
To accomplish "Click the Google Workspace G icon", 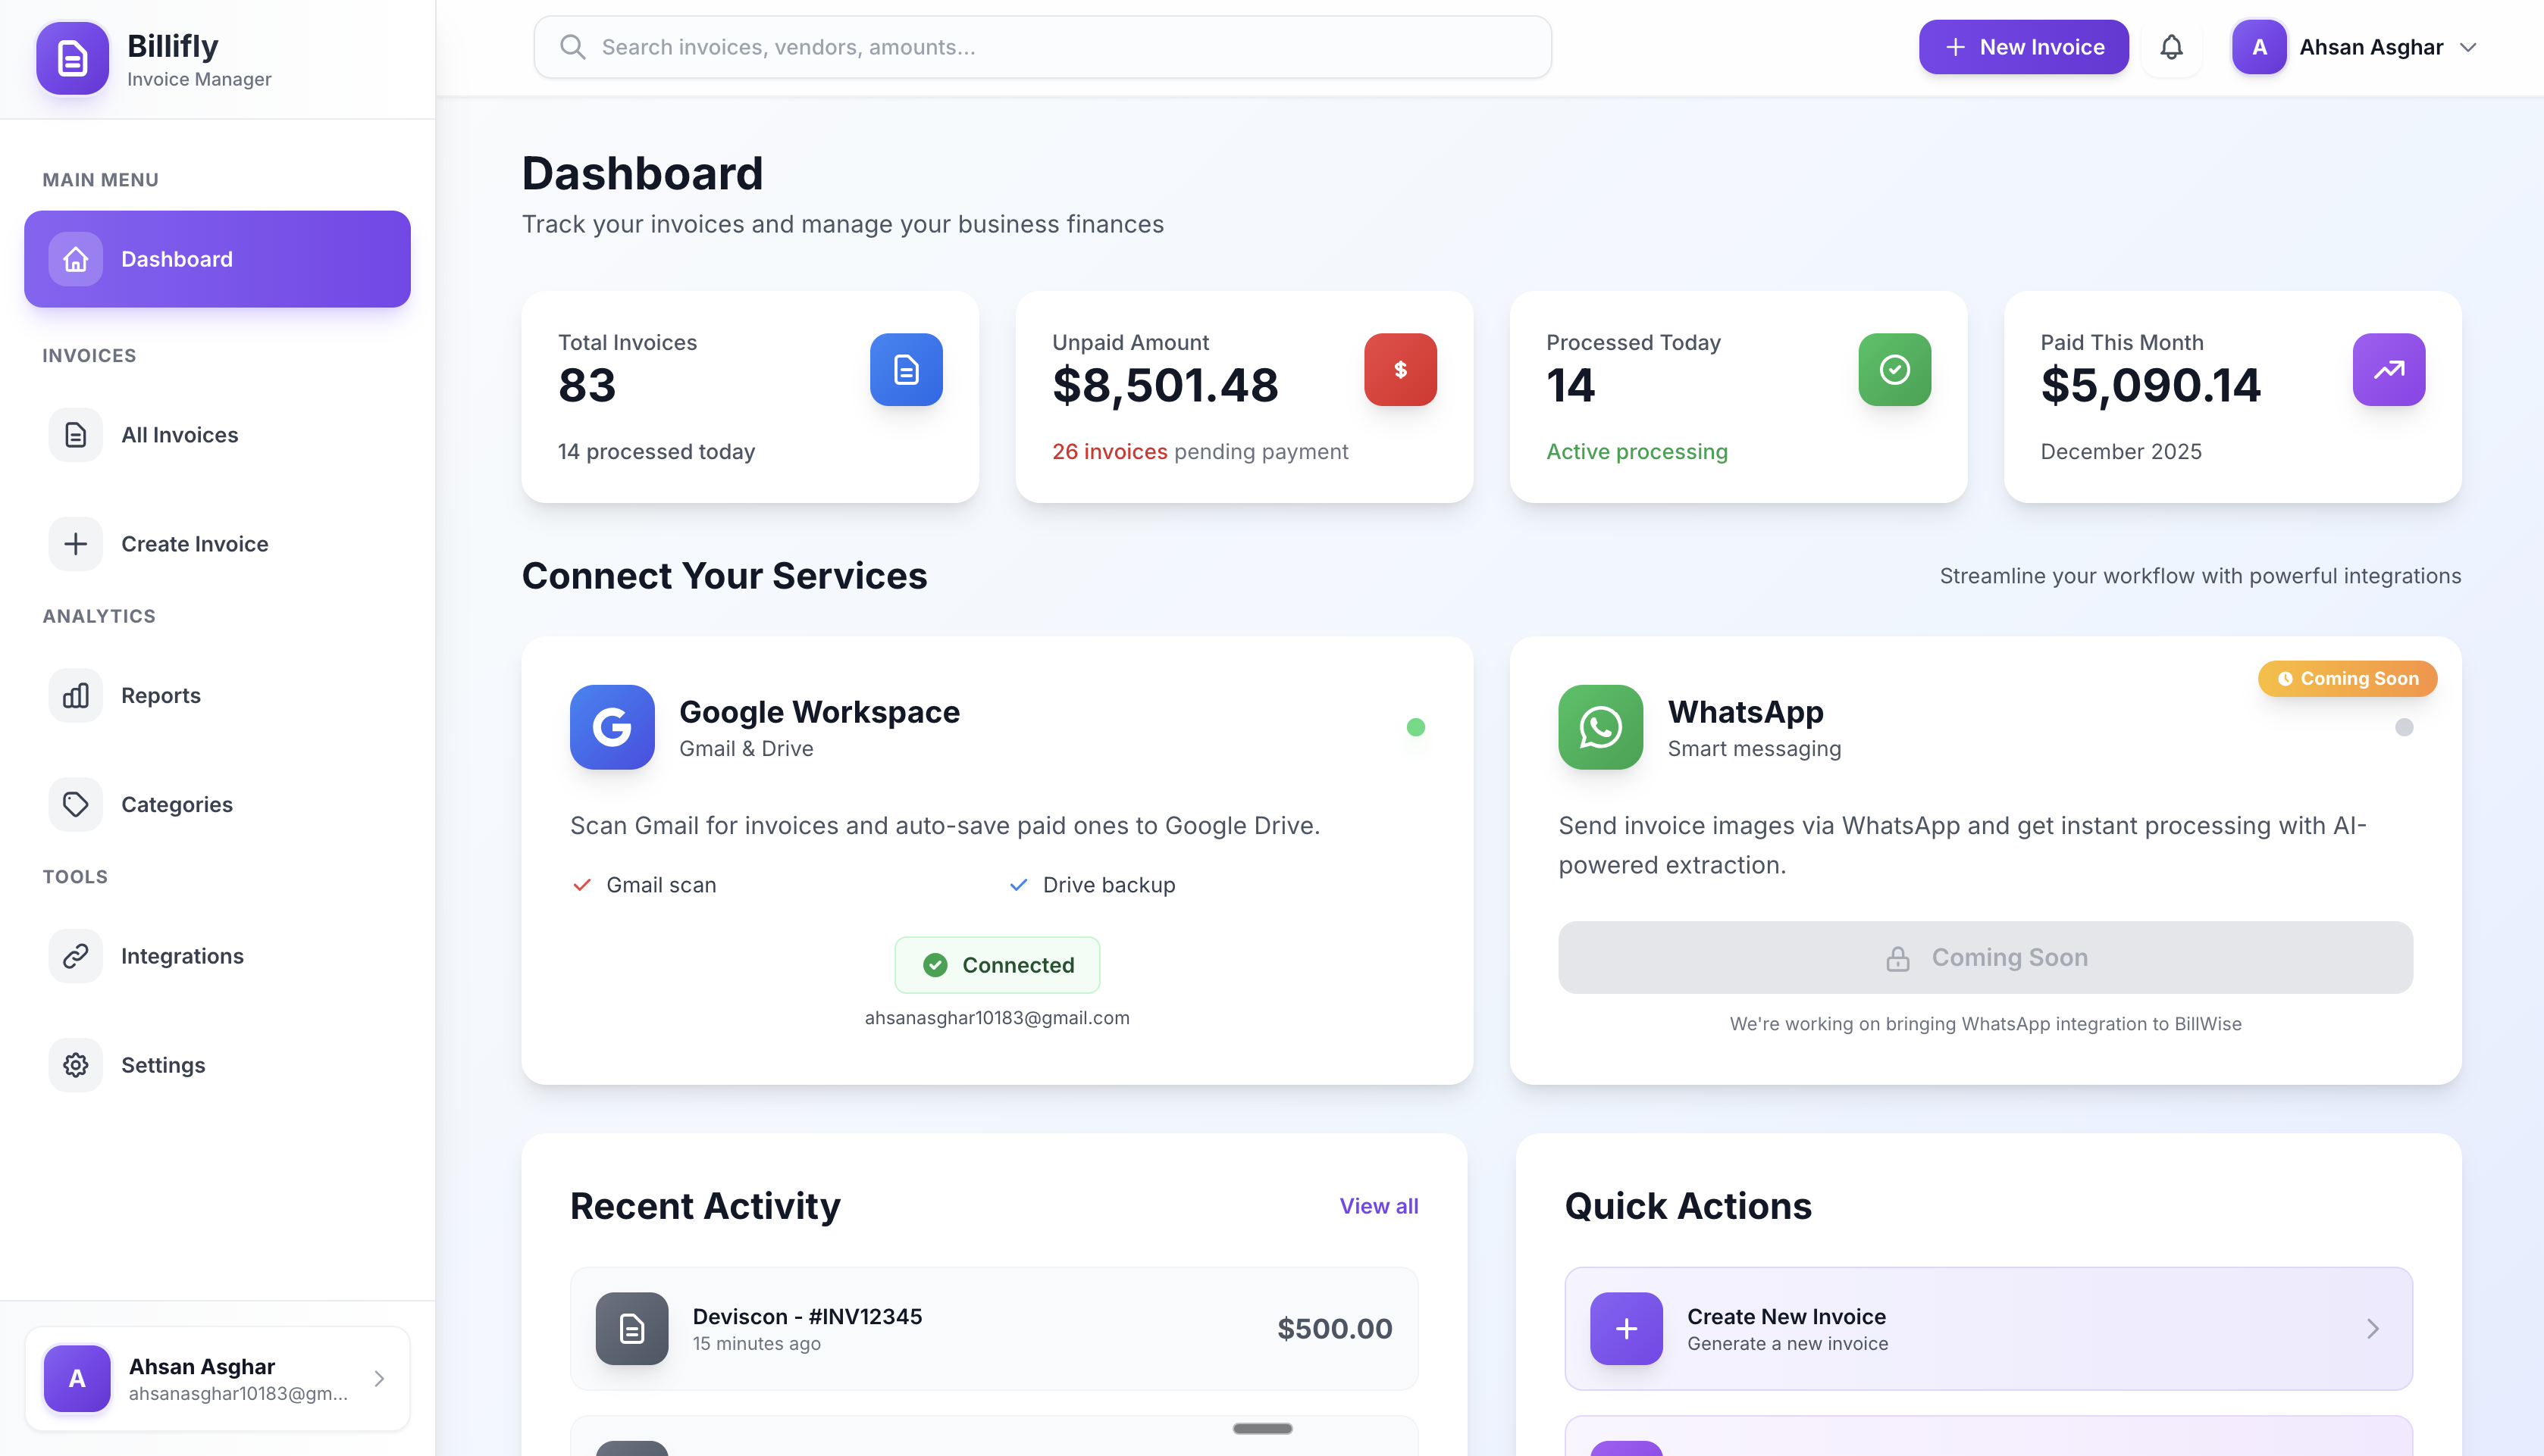I will click(613, 727).
